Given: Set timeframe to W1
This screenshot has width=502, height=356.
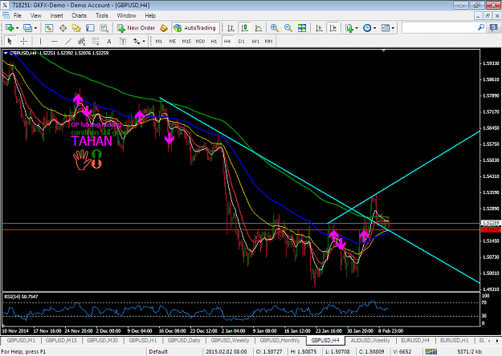Looking at the screenshot, I should pos(255,41).
